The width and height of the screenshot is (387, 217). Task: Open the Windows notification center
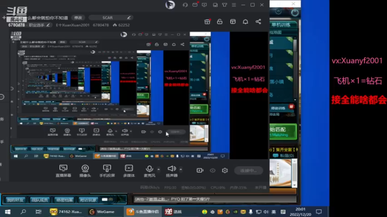[319, 212]
